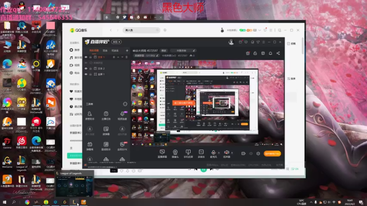Move 文本 1 layer down with arrow
Screen dimensions: 367x206
122,57
